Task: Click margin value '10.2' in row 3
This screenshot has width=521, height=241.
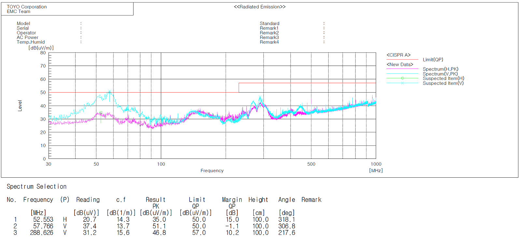Action: 232,233
